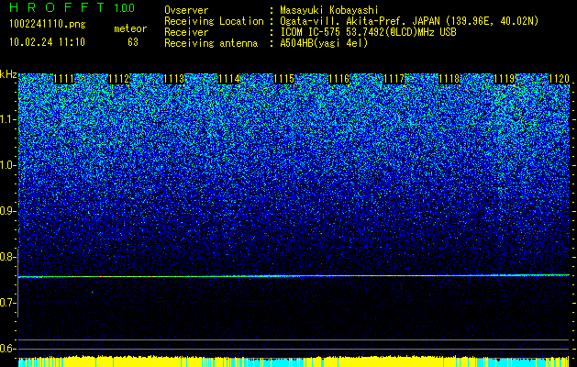Click the 1.0 frequency axis label
The height and width of the screenshot is (367, 577).
pyautogui.click(x=8, y=165)
